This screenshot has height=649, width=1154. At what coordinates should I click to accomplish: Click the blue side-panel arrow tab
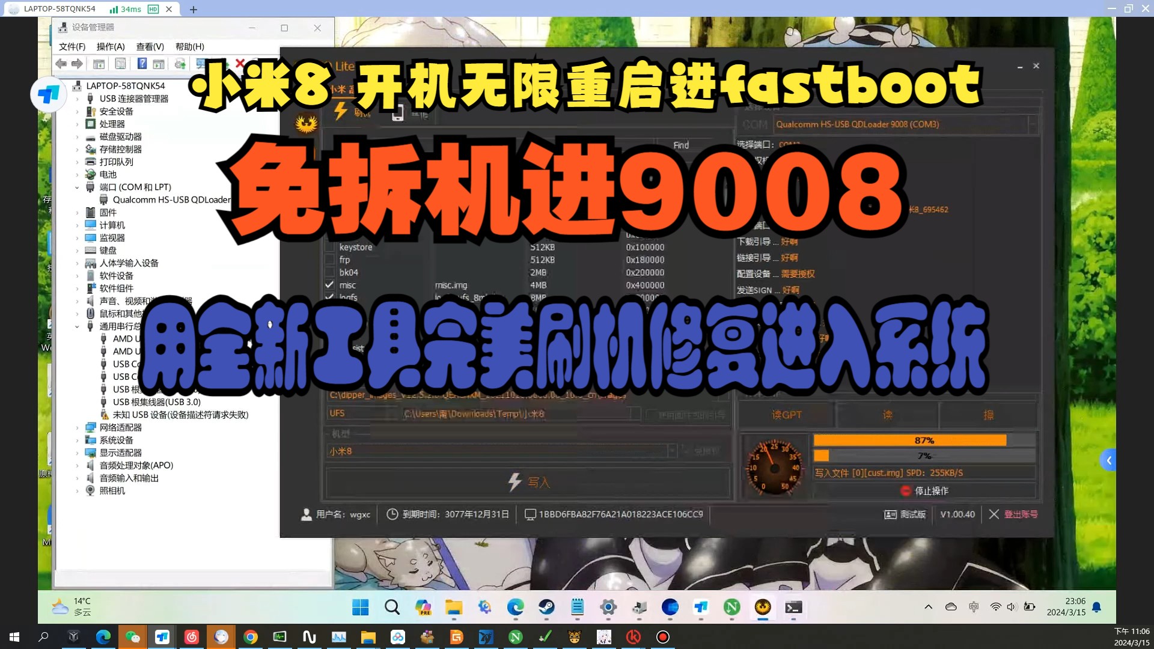1108,460
